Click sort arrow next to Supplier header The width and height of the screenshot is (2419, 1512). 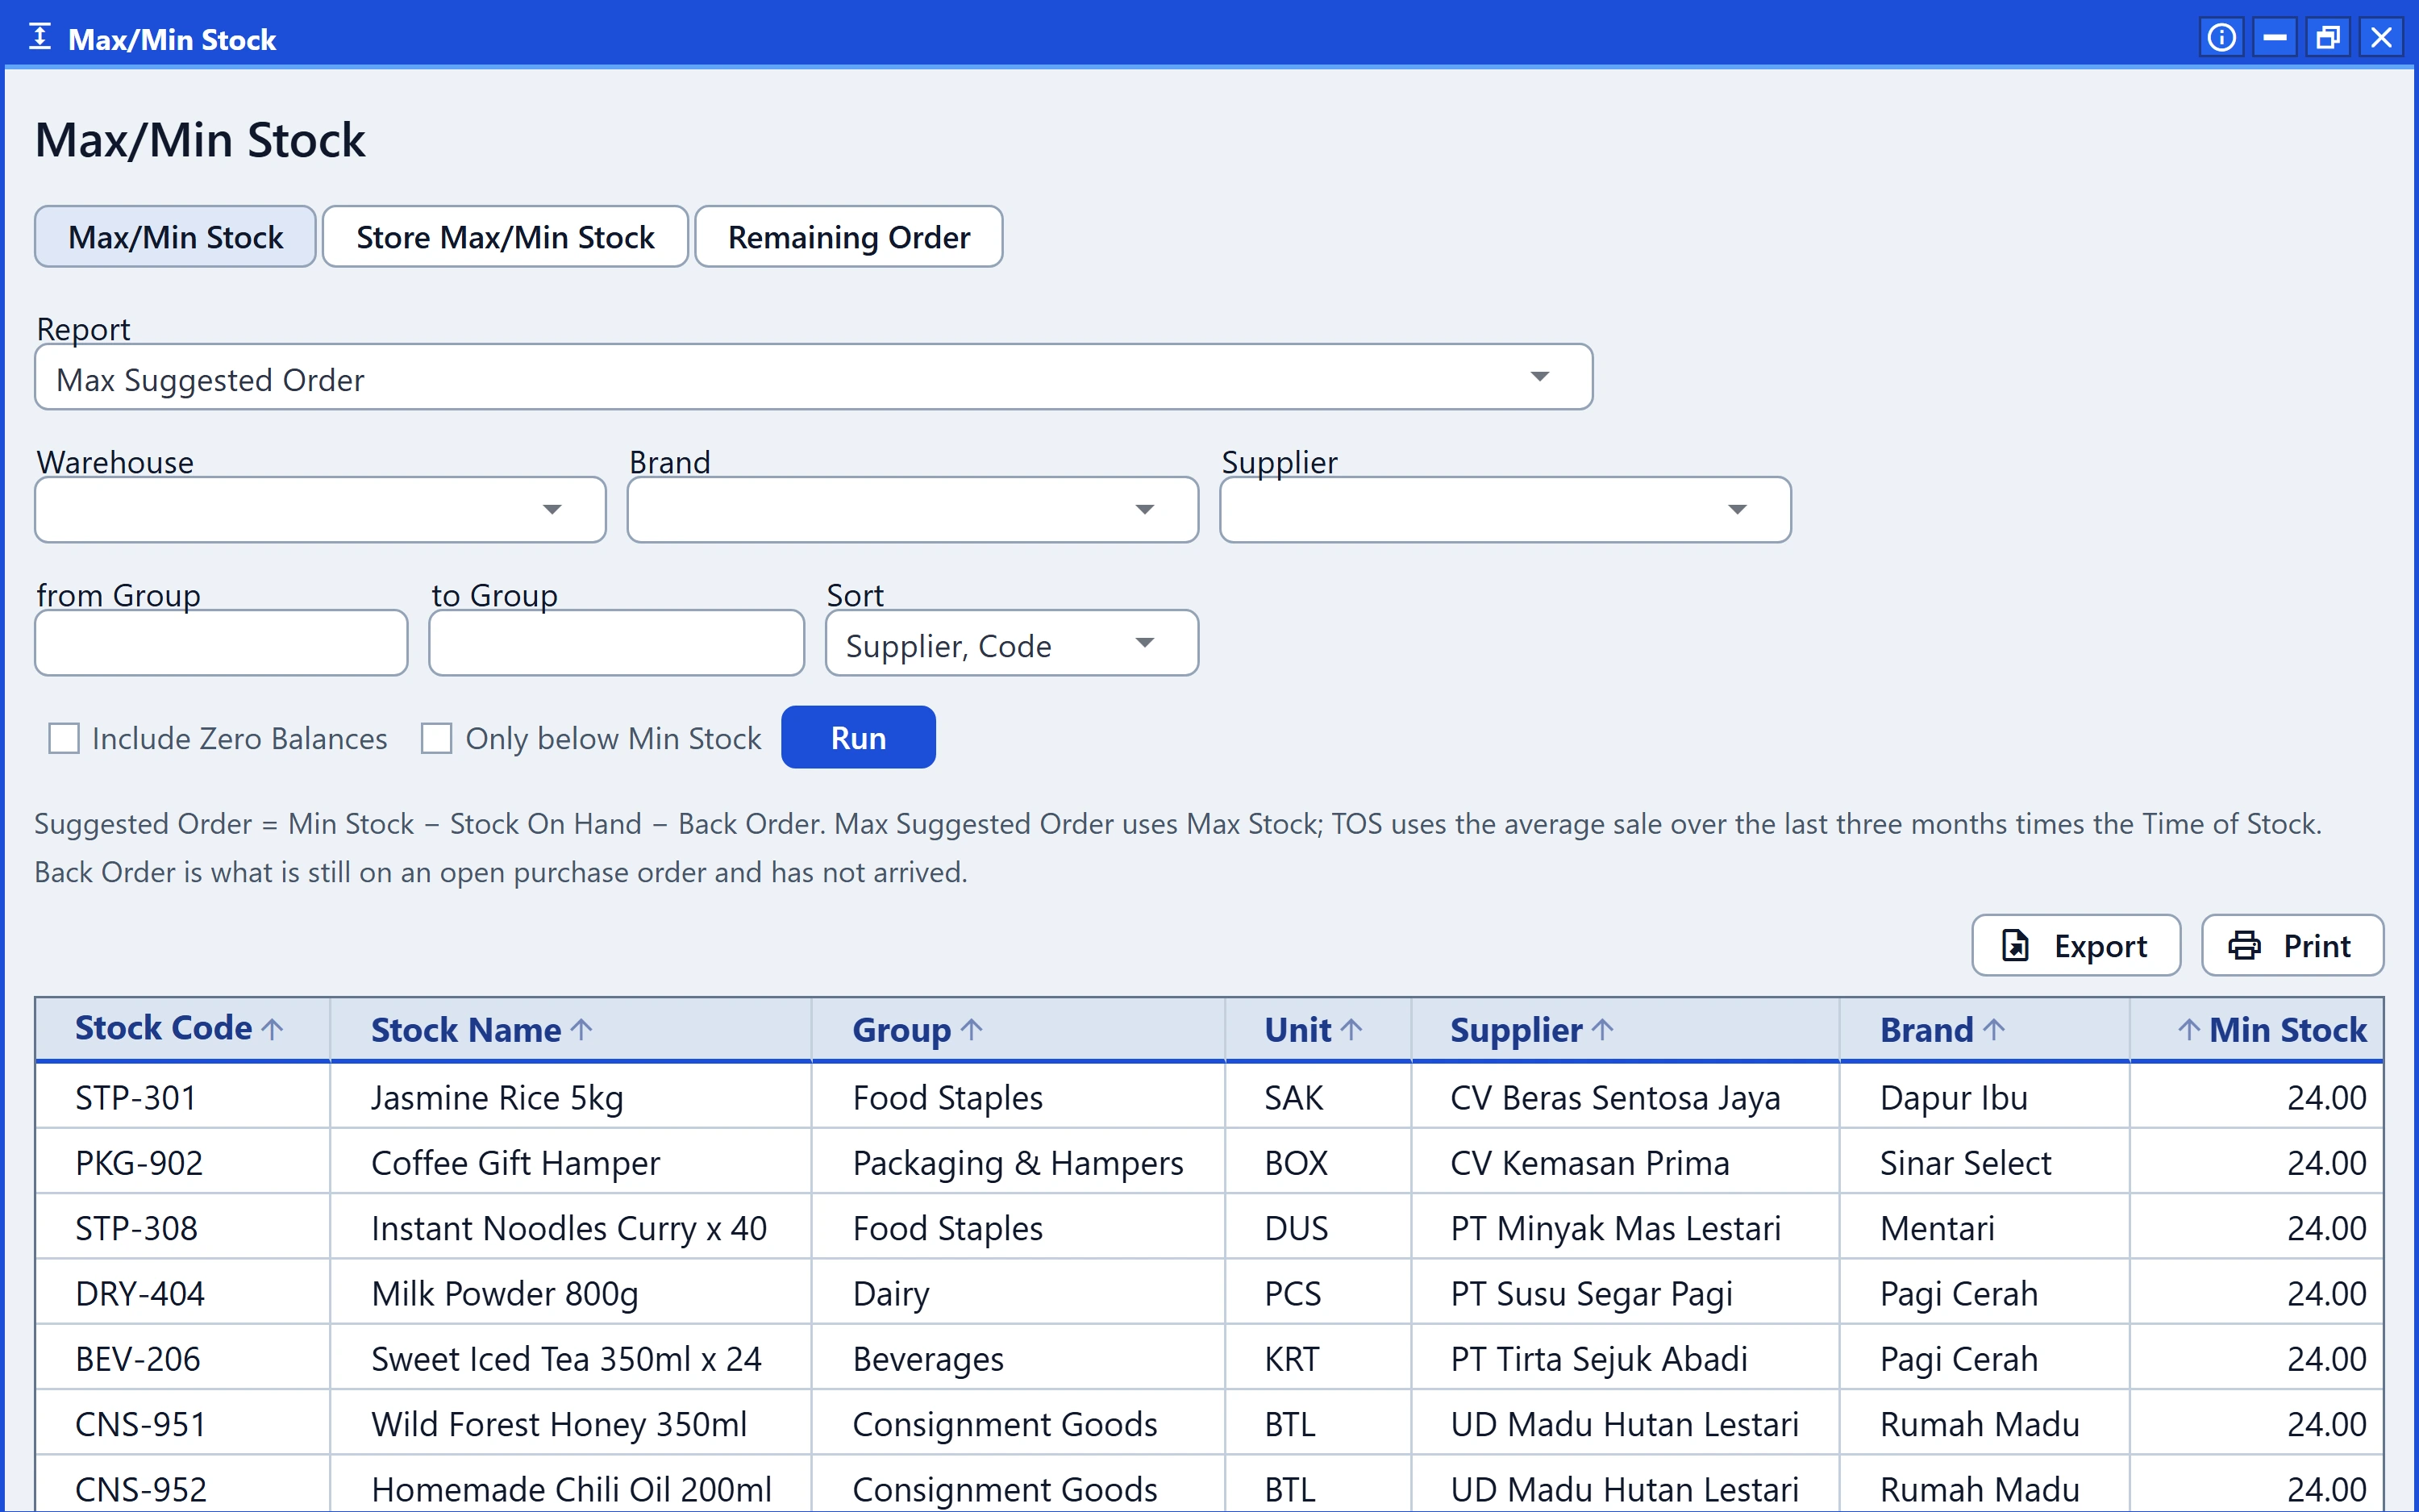click(1602, 1029)
